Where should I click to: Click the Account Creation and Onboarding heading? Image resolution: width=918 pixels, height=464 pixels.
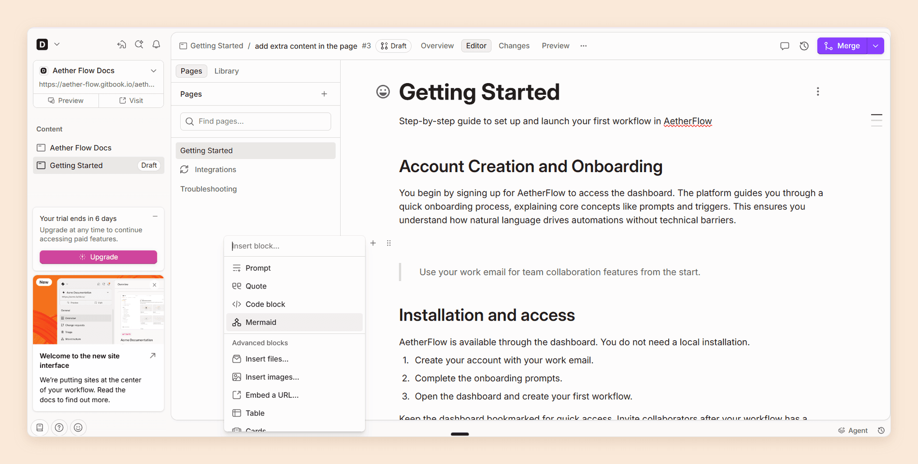click(x=531, y=166)
